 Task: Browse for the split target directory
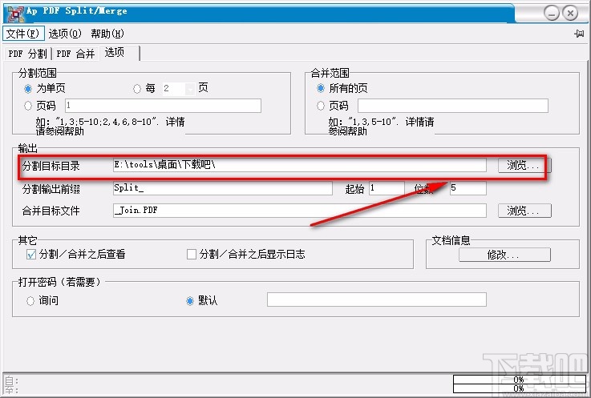524,165
